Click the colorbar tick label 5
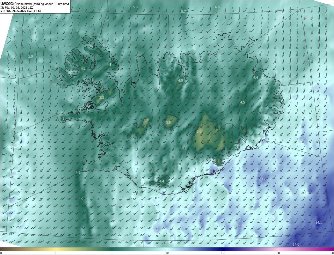The height and width of the screenshot is (255, 334). point(111,253)
